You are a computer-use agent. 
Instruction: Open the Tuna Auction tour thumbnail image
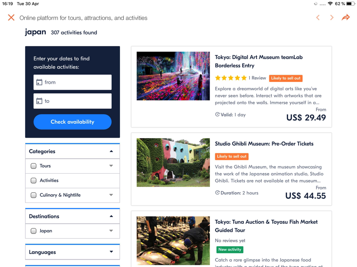coord(173,241)
